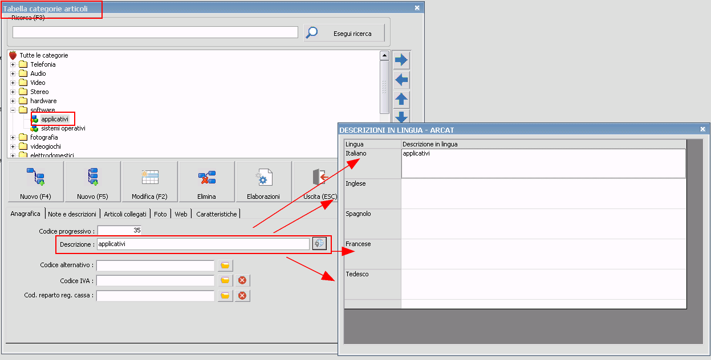Screen dimensions: 711x360
Task: Select the videogiochi tree item
Action: 46,146
